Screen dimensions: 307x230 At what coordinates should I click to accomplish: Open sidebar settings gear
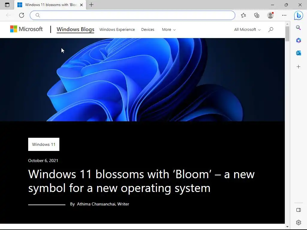click(x=298, y=223)
